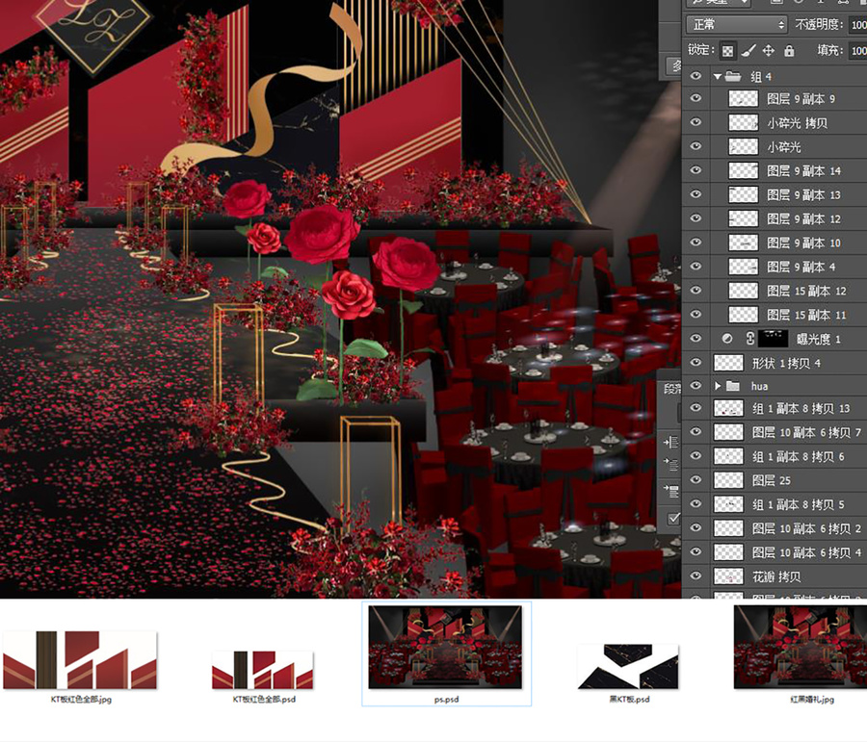Select layer name 图层 10 副本 6 拷贝 2

[806, 528]
